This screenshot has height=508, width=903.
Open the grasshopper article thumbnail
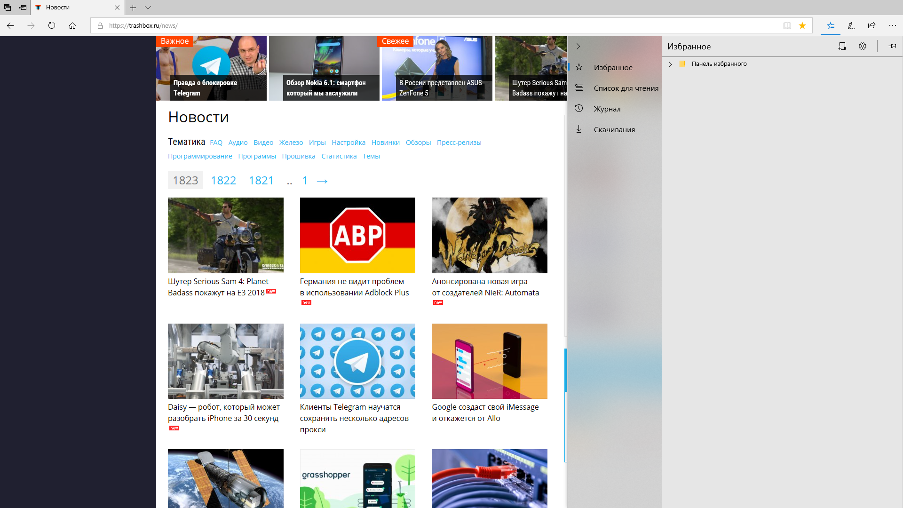pyautogui.click(x=357, y=478)
